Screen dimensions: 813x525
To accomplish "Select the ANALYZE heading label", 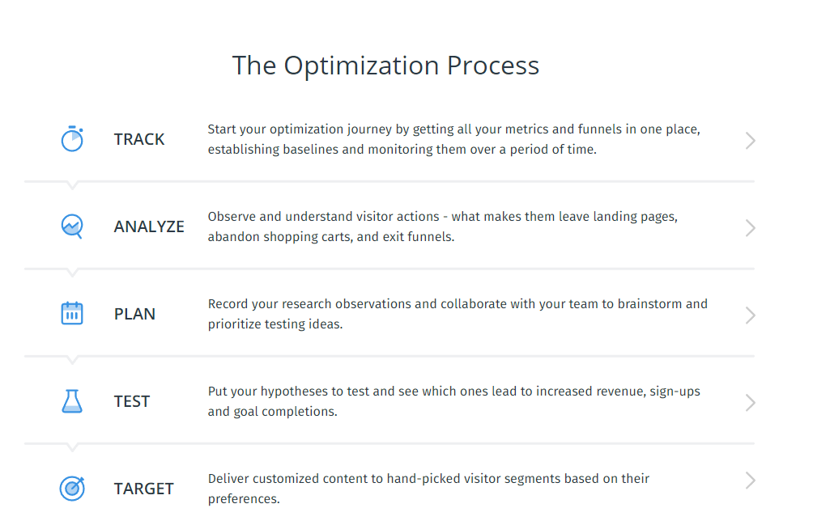I will (x=149, y=227).
